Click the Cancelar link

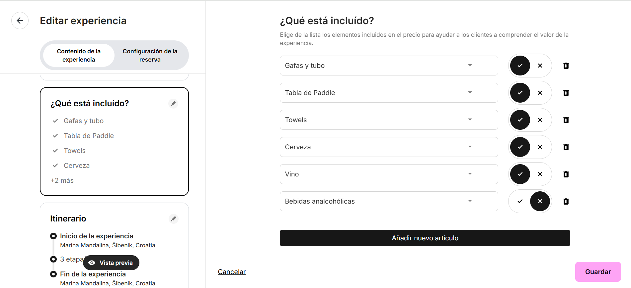(232, 272)
